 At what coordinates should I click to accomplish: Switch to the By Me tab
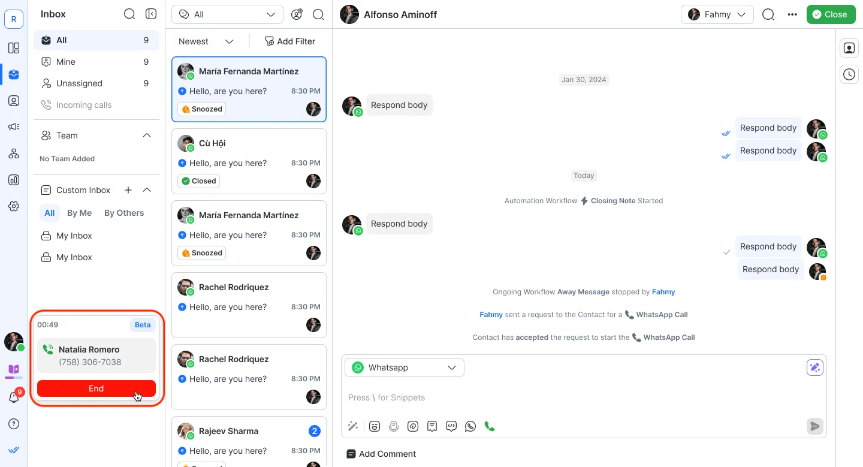(x=79, y=213)
